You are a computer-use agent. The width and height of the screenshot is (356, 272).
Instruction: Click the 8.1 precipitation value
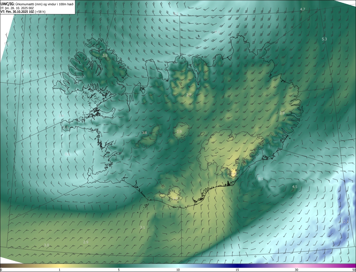[261, 179]
